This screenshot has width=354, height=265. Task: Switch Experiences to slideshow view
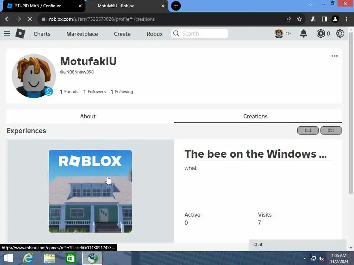308,130
